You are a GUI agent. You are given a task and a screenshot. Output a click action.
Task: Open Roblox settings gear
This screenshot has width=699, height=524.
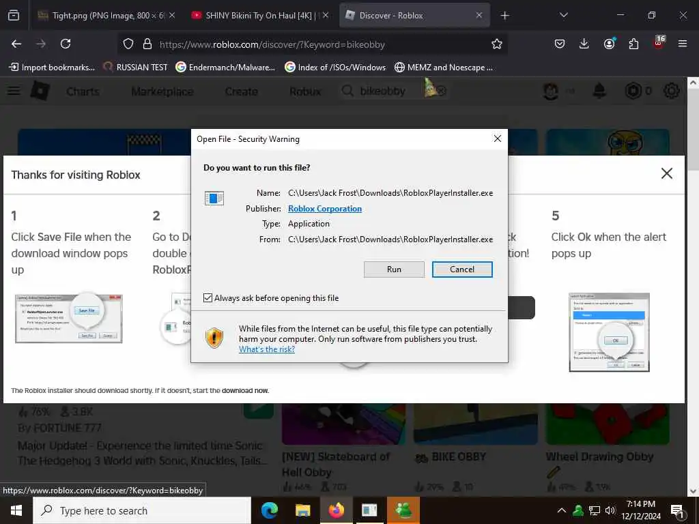672,91
